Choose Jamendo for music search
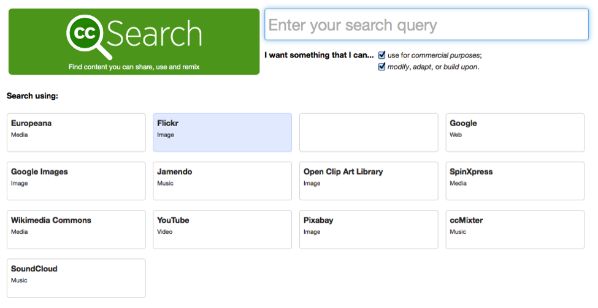Image resolution: width=598 pixels, height=308 pixels. [222, 181]
